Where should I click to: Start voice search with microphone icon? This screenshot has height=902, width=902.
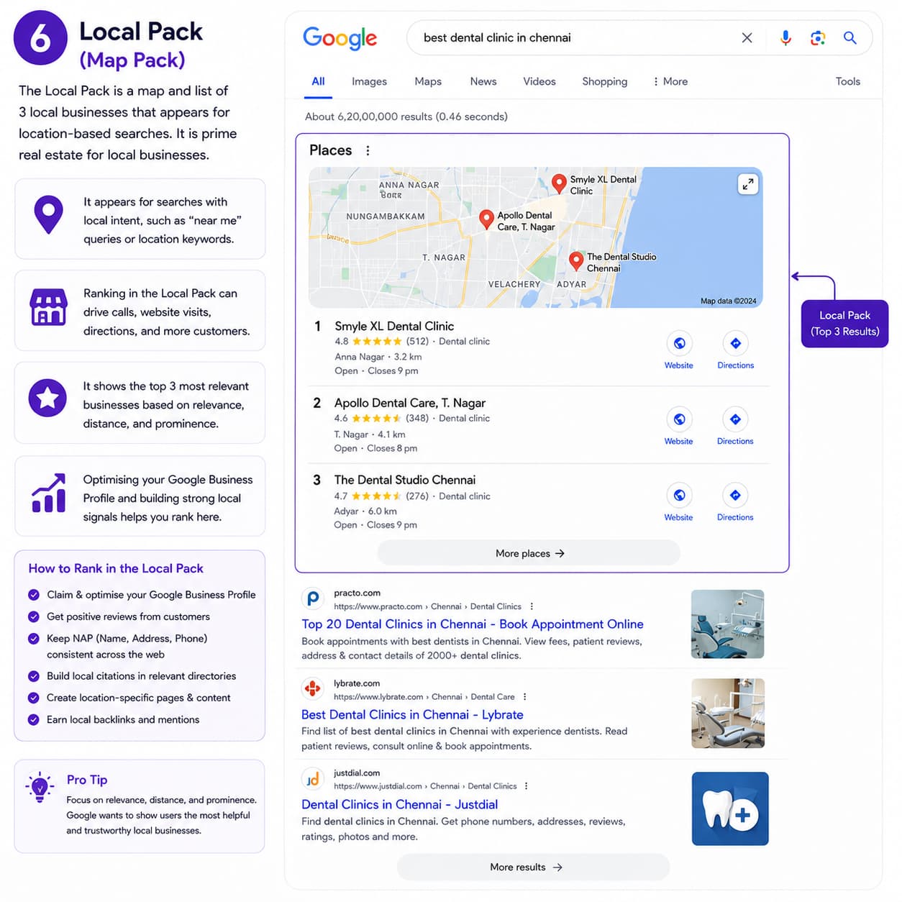click(x=785, y=38)
